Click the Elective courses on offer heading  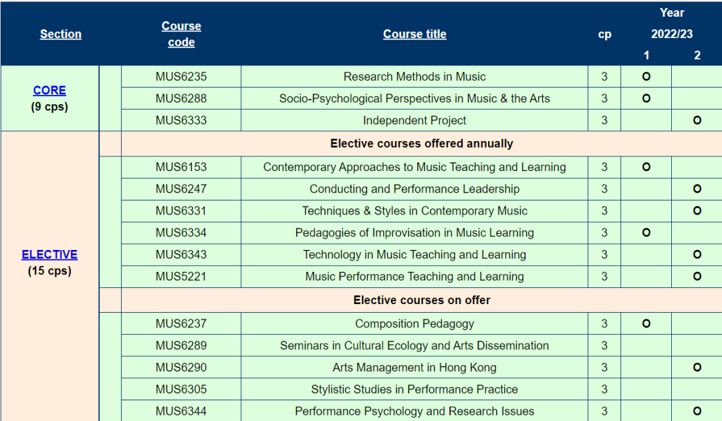422,300
